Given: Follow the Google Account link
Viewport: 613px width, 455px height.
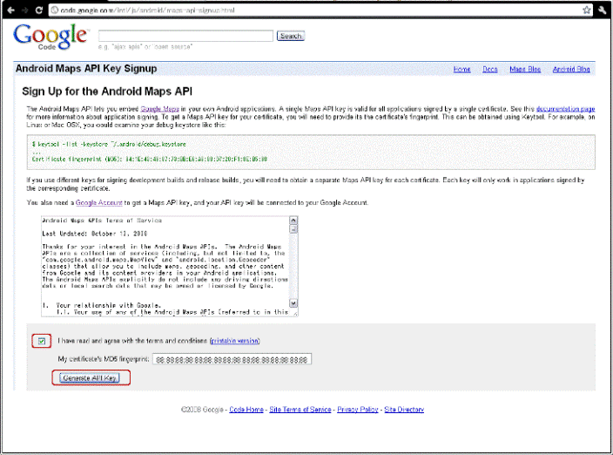Looking at the screenshot, I should 99,202.
